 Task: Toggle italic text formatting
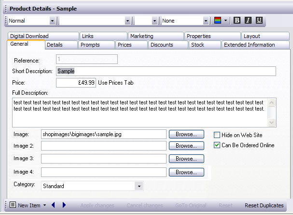(248, 21)
